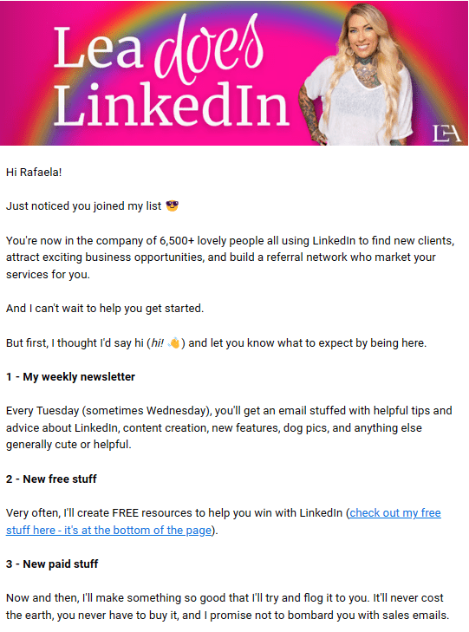Image resolution: width=469 pixels, height=632 pixels.
Task: Click 'And I can't wait to help' sentence
Action: pos(105,309)
